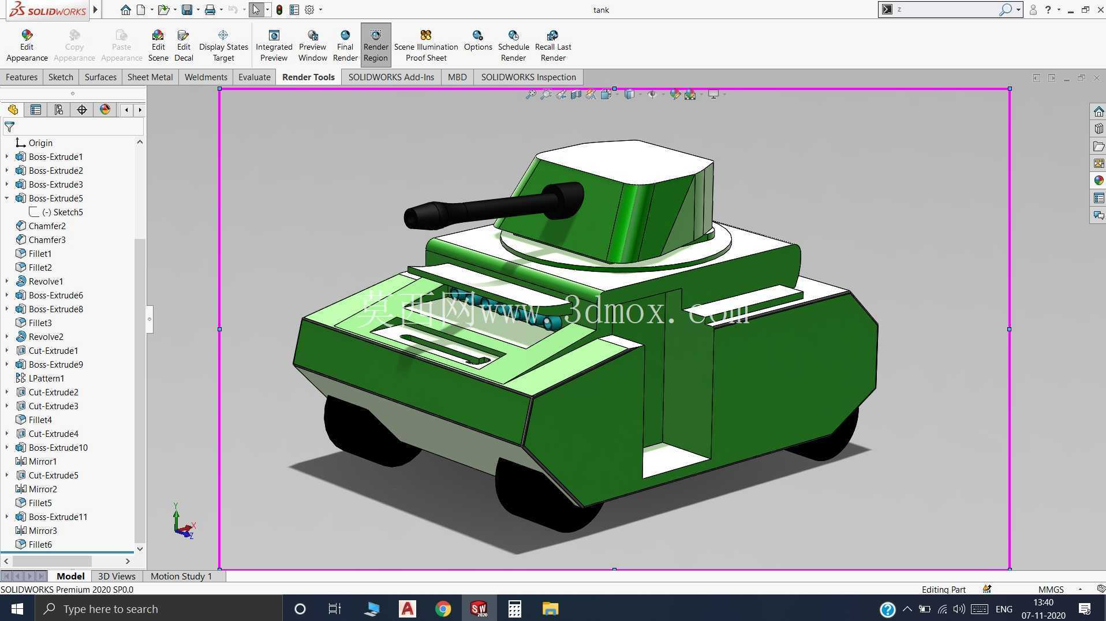Image resolution: width=1106 pixels, height=621 pixels.
Task: Expand Boss-Extrude11 in feature tree
Action: (x=7, y=517)
